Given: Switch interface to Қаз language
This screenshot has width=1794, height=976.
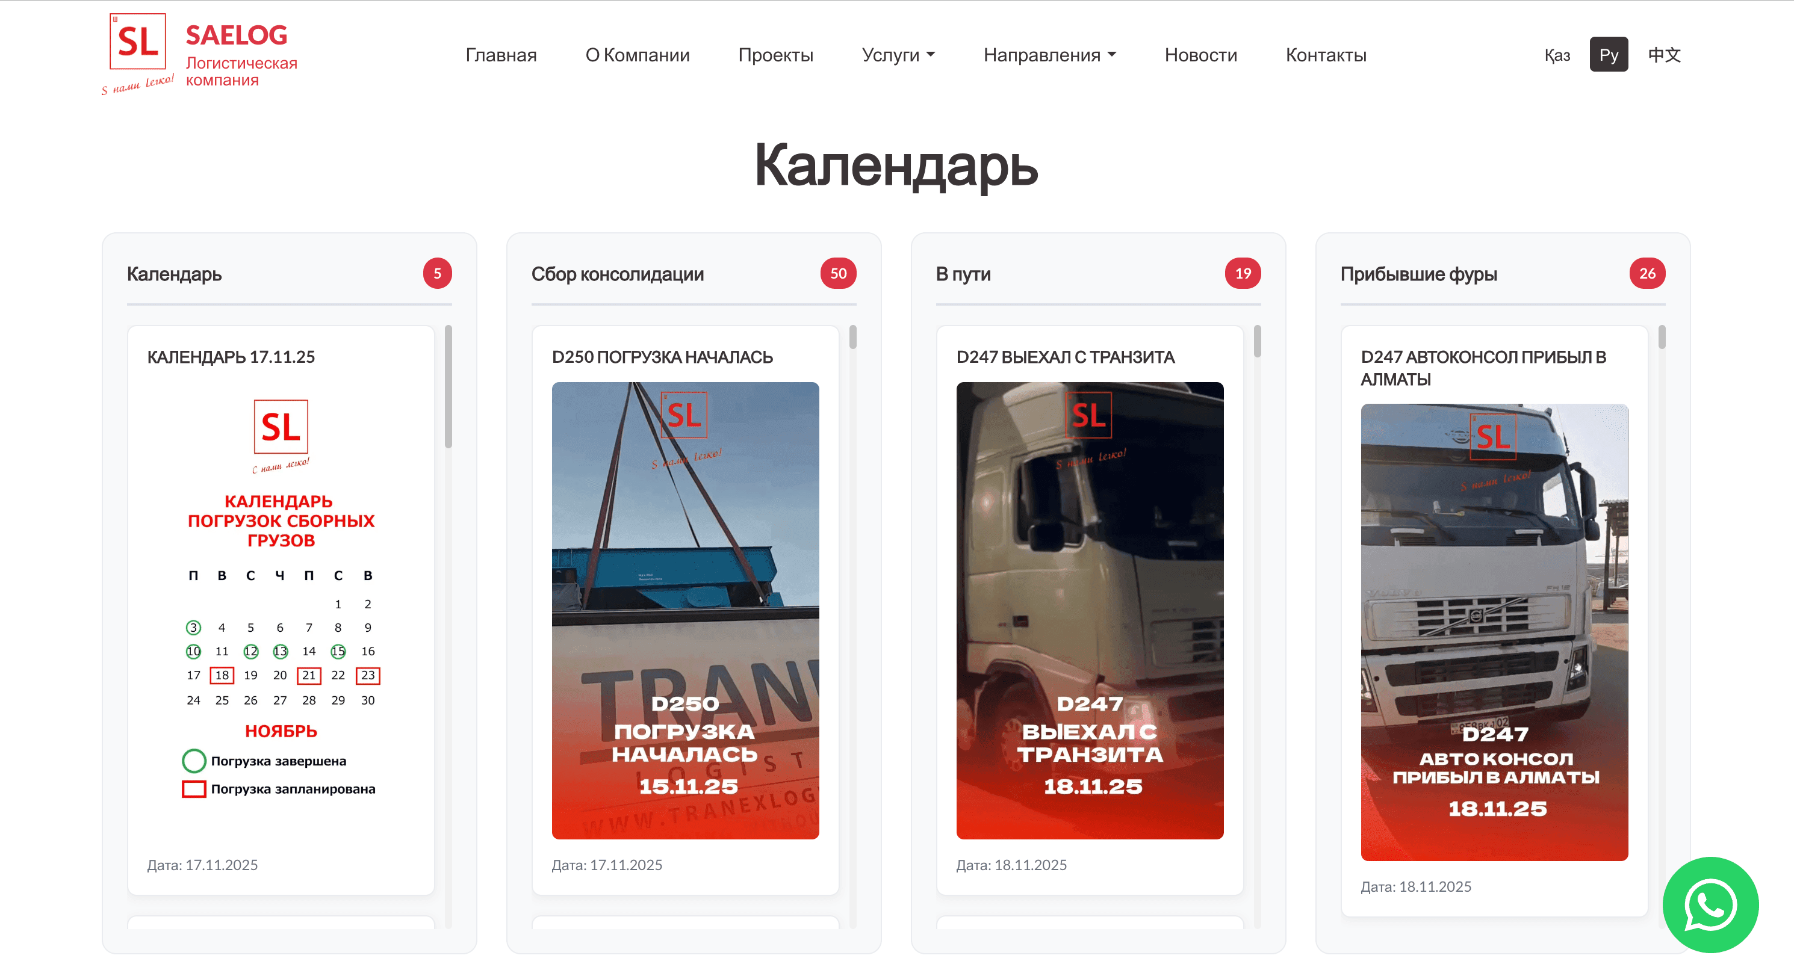Looking at the screenshot, I should click(1557, 54).
